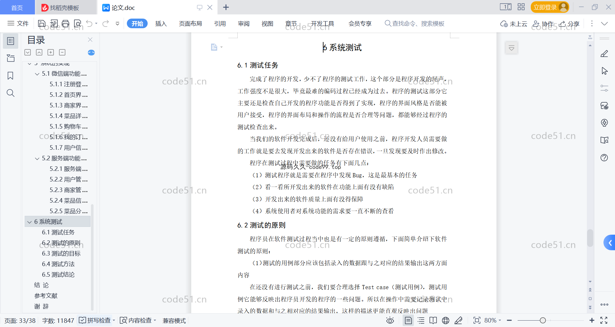
Task: Open the settings sliders icon in right sidebar
Action: pos(604,88)
